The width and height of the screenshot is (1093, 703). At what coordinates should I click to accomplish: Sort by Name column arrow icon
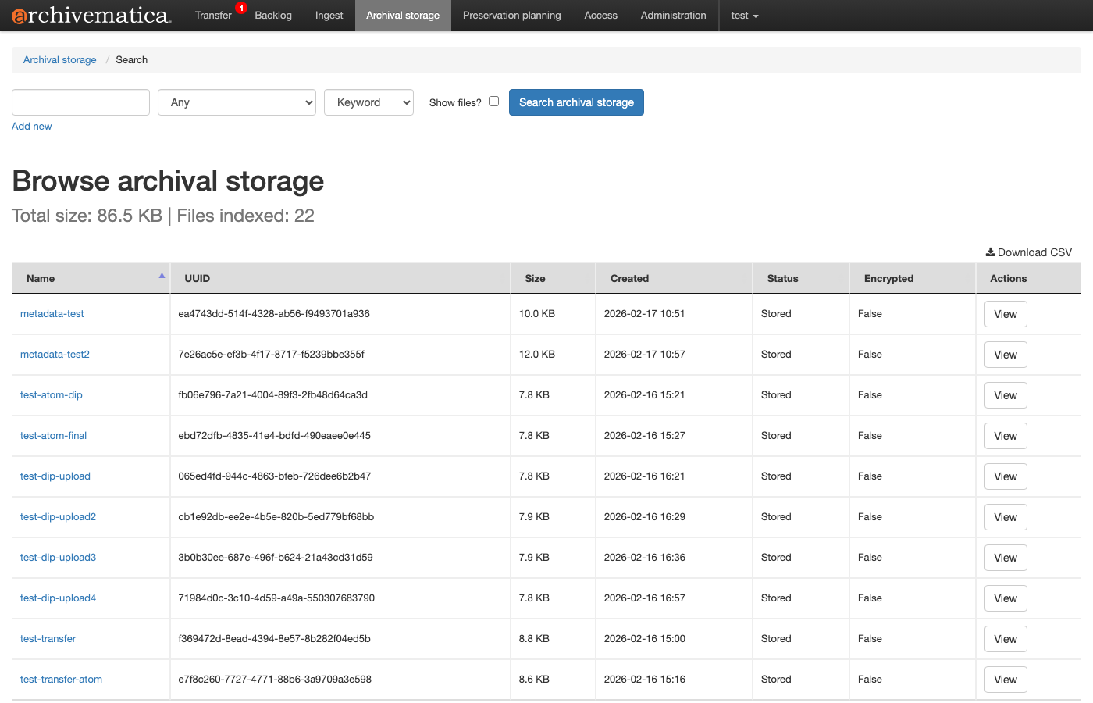click(x=162, y=276)
